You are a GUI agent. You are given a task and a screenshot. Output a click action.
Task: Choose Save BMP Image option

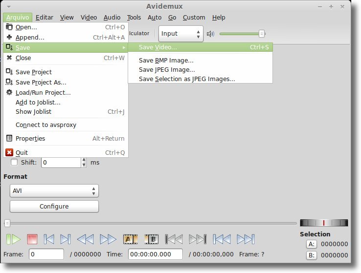pyautogui.click(x=200, y=61)
